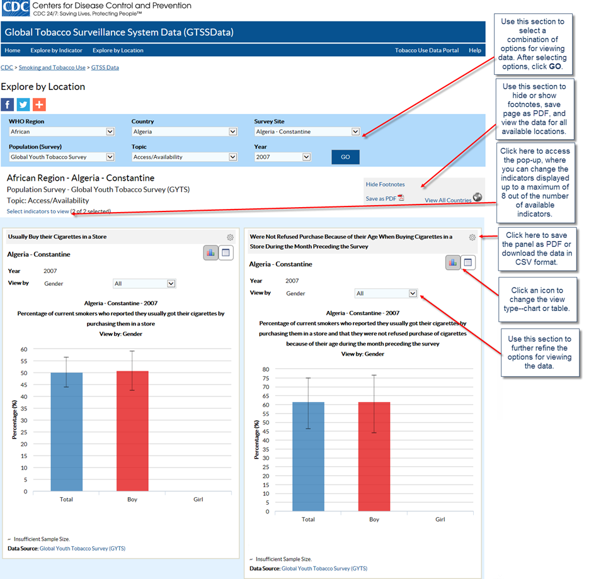Click the Hide Footnotes link
Viewport: 589px width, 579px height.
pos(385,184)
